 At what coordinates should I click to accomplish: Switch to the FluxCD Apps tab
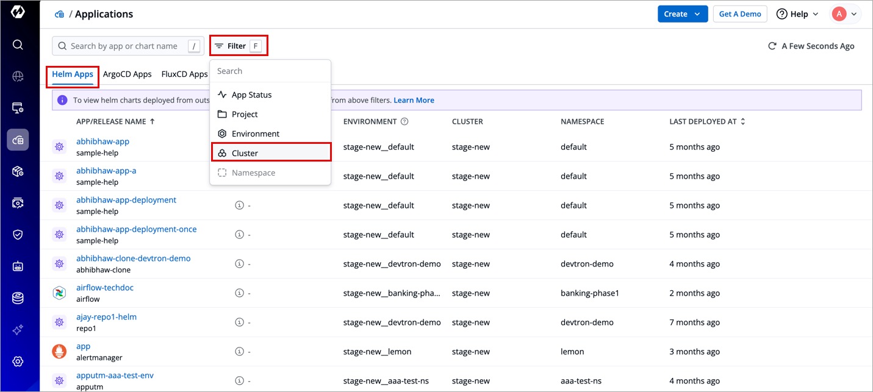(x=184, y=74)
